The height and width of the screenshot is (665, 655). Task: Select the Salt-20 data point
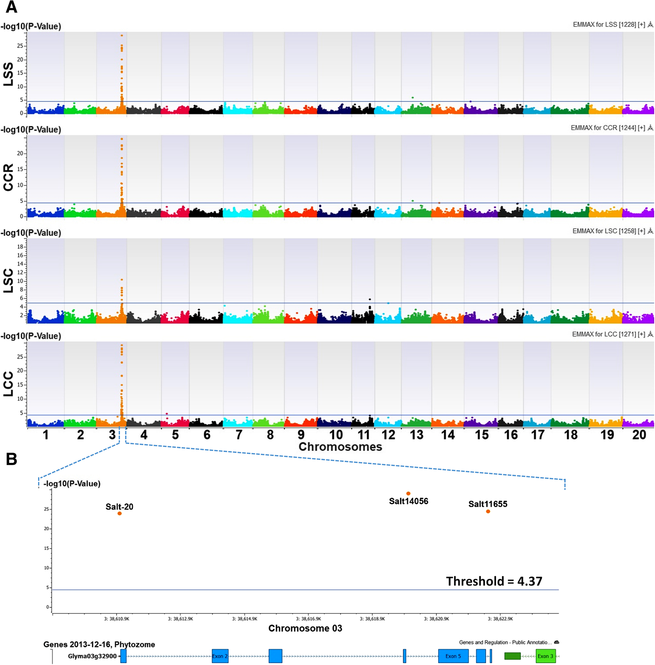pos(119,513)
